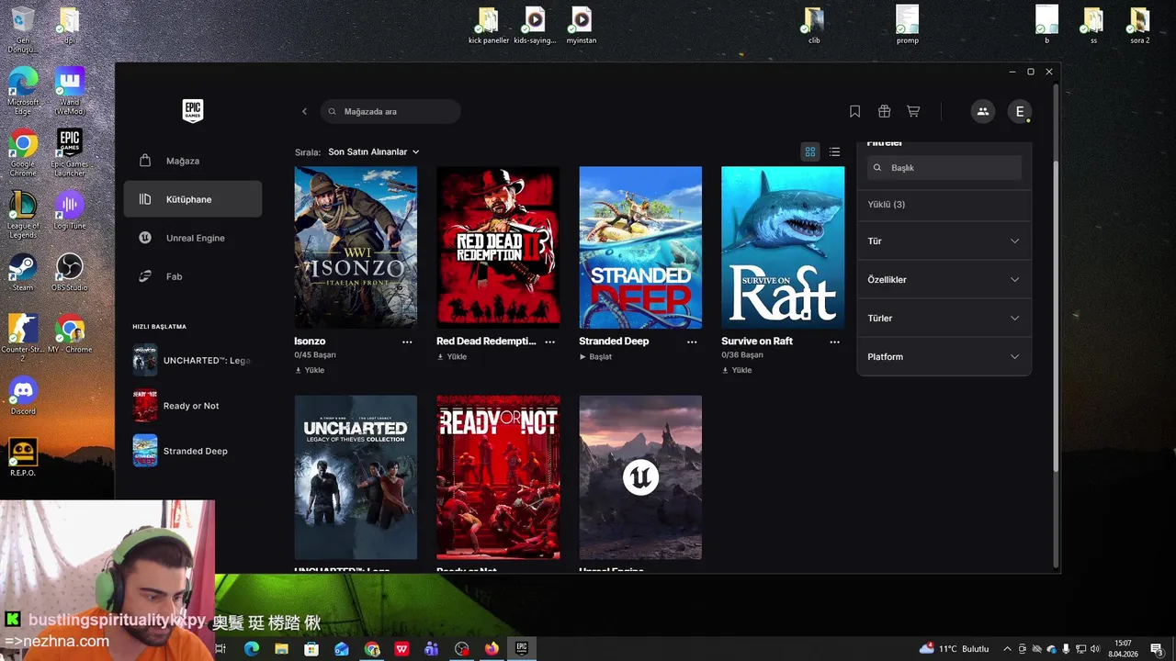The width and height of the screenshot is (1176, 661).
Task: Open the Stranded Deep cover art
Action: coord(640,247)
